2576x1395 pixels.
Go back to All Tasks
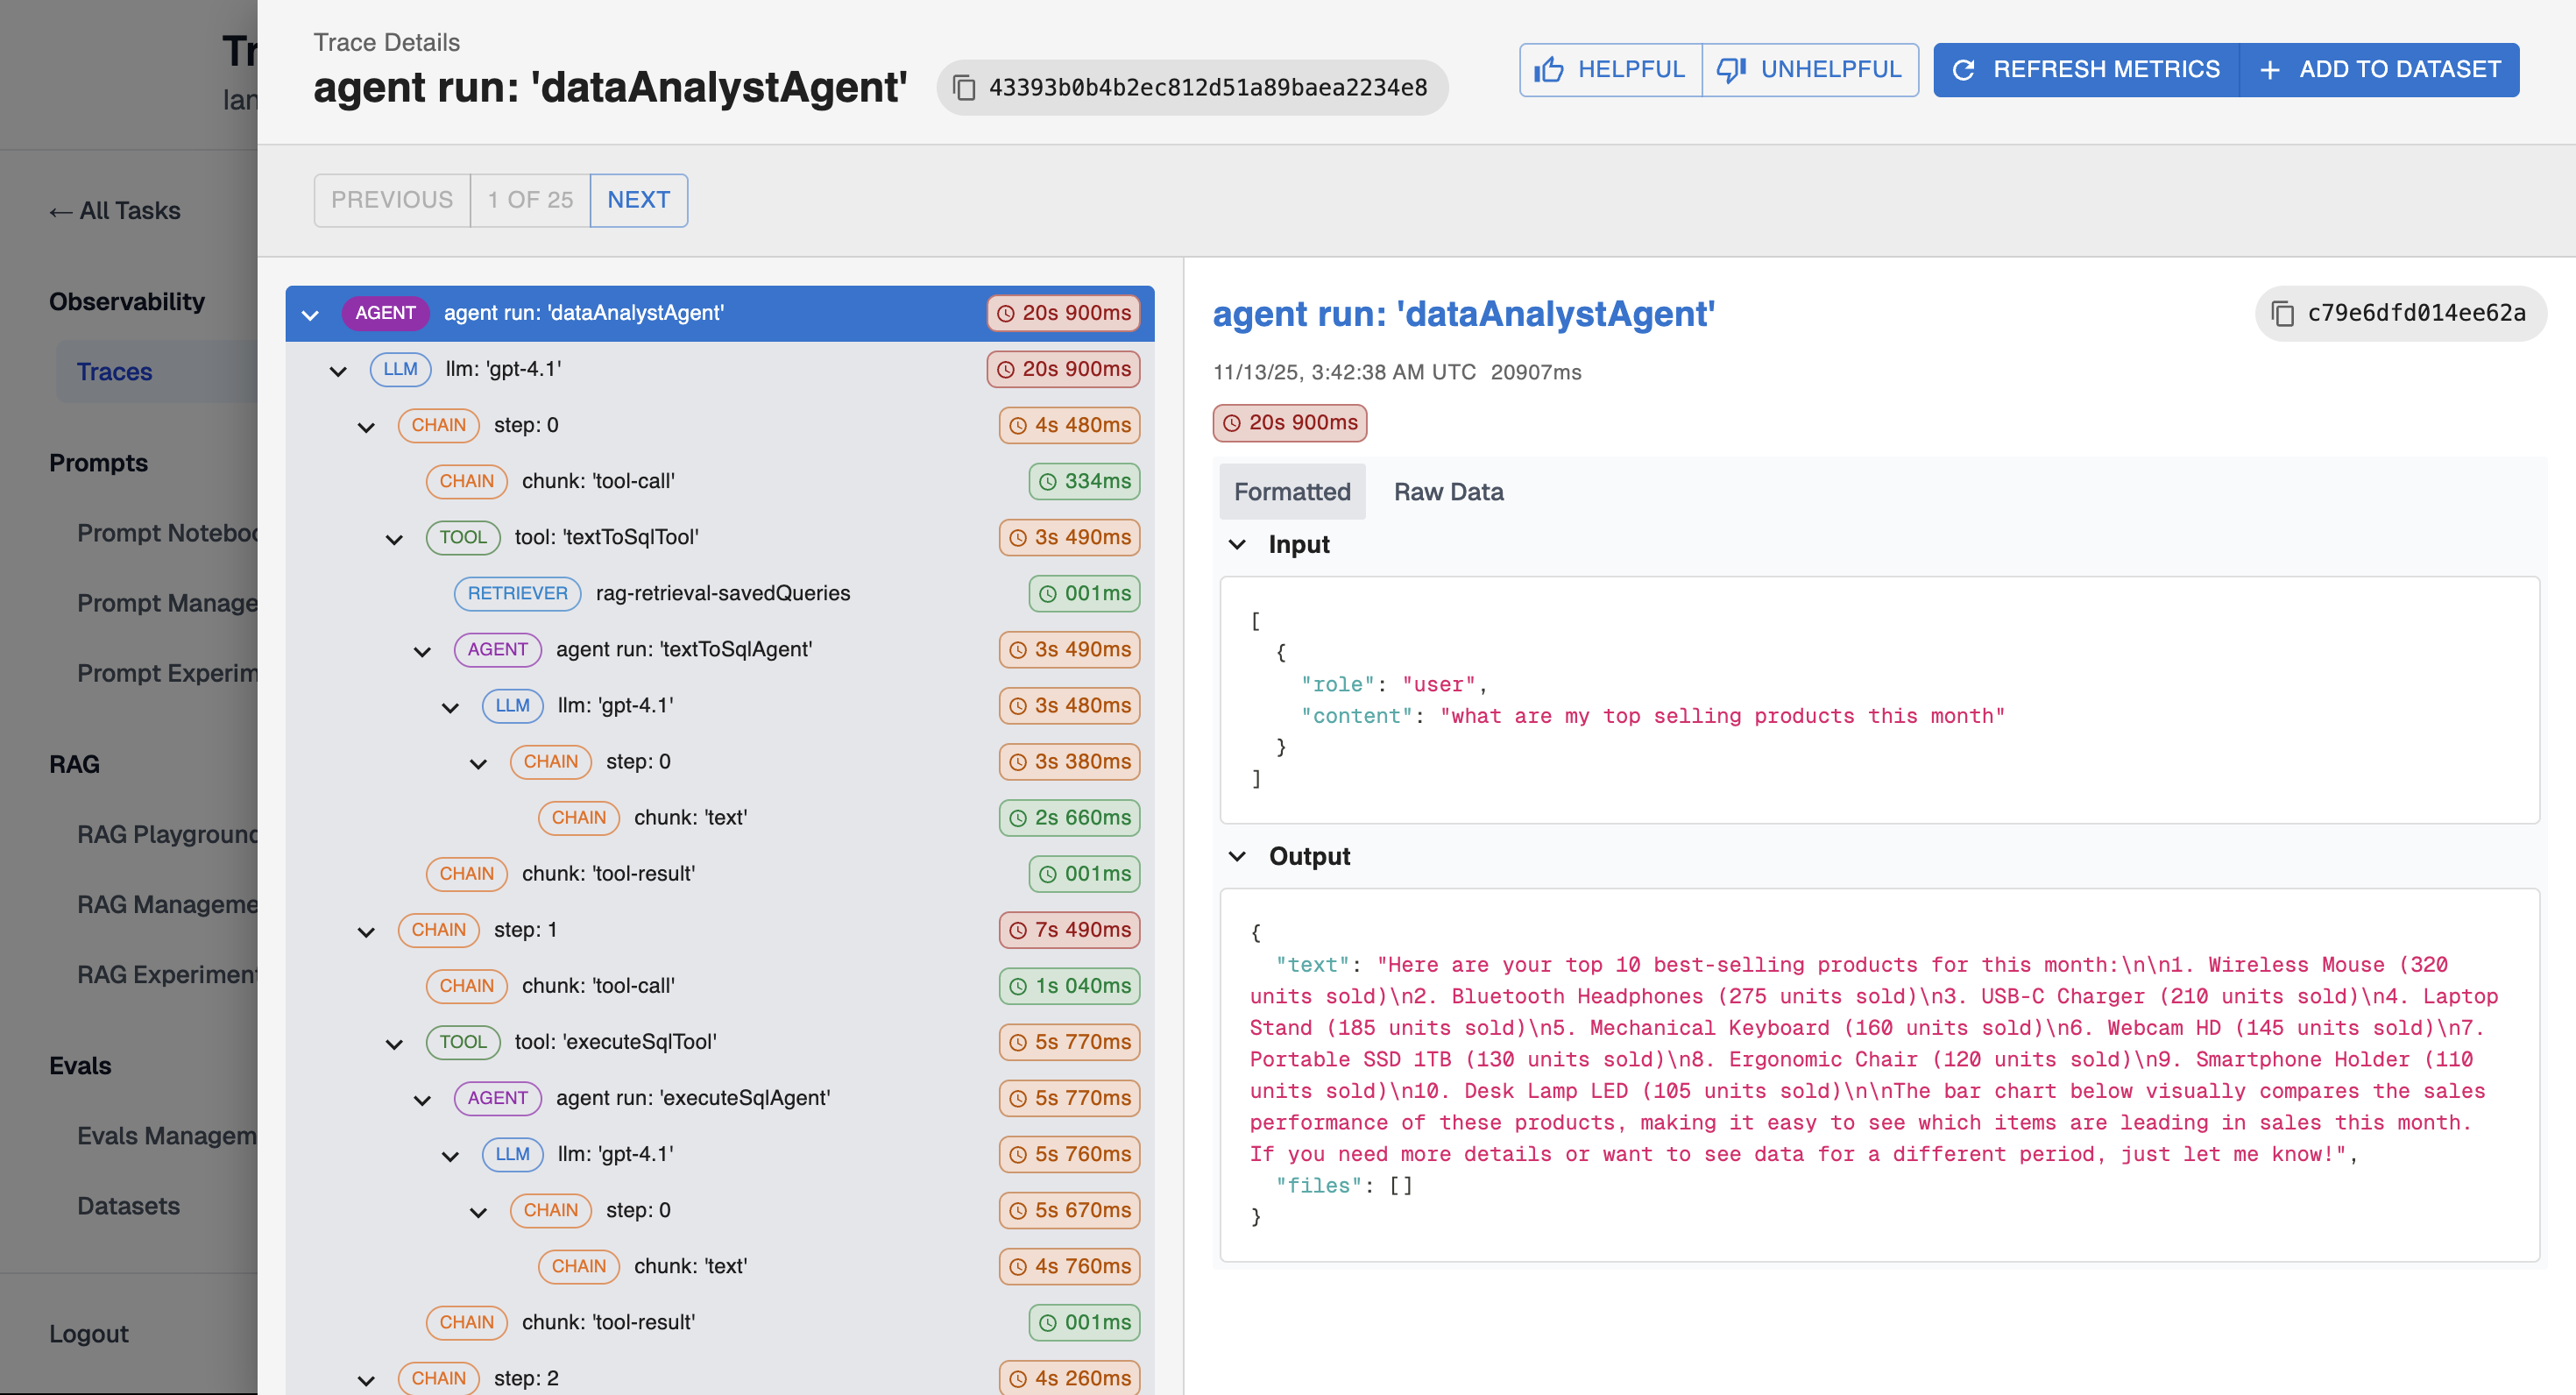click(x=114, y=211)
